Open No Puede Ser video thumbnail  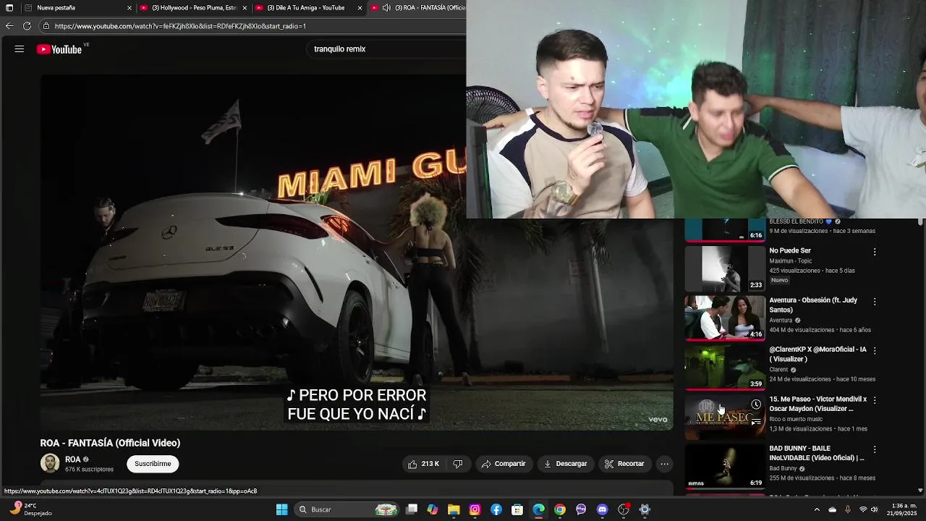(725, 268)
